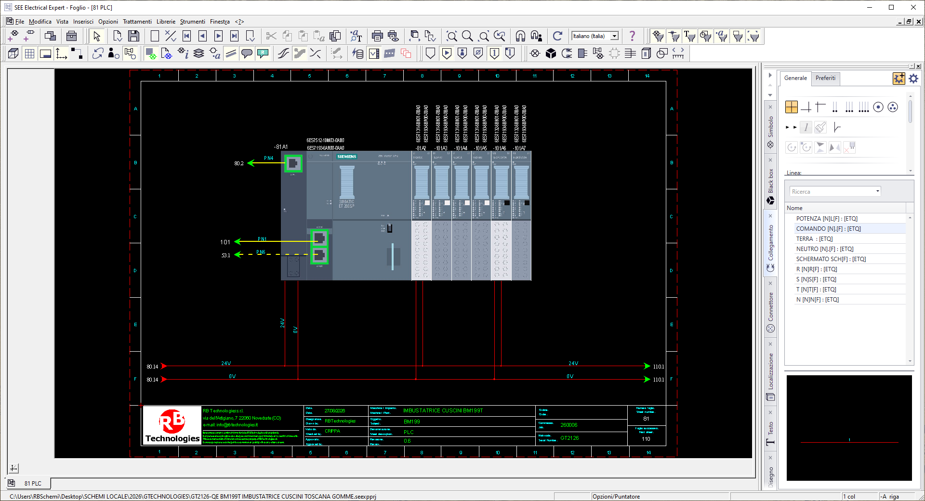
Task: Click the double arrow expander in connection panel
Action: (791, 127)
